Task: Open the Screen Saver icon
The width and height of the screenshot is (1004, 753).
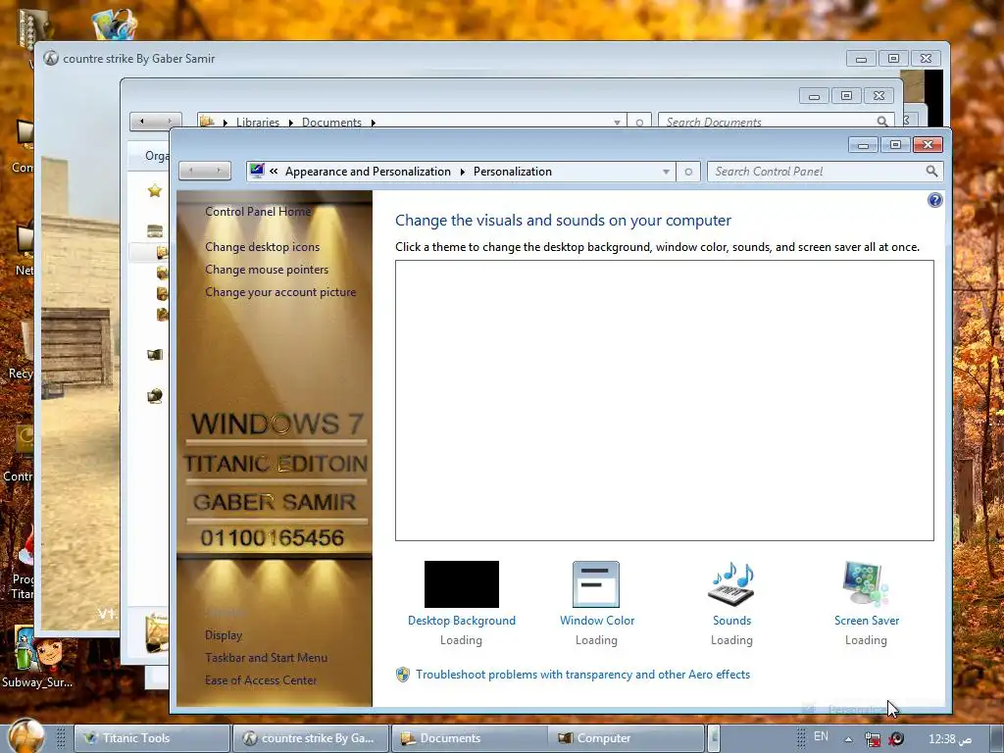Action: (866, 583)
